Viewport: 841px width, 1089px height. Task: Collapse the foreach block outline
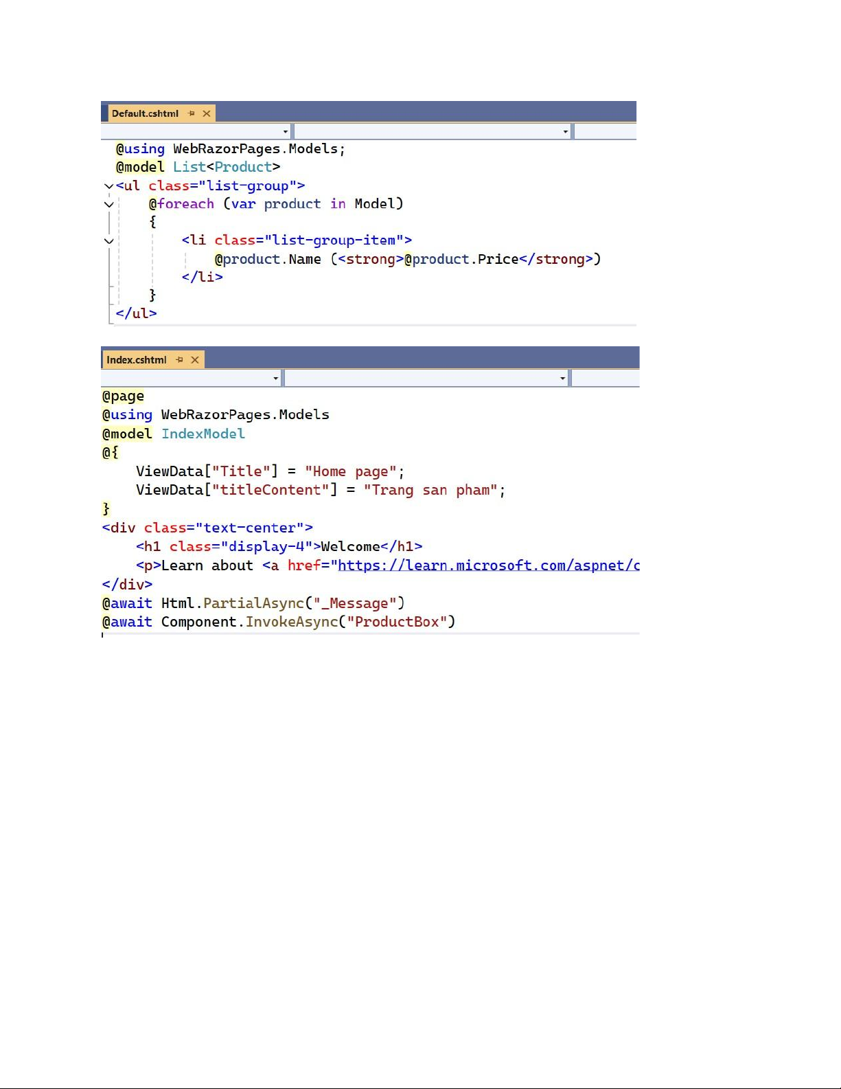click(108, 204)
